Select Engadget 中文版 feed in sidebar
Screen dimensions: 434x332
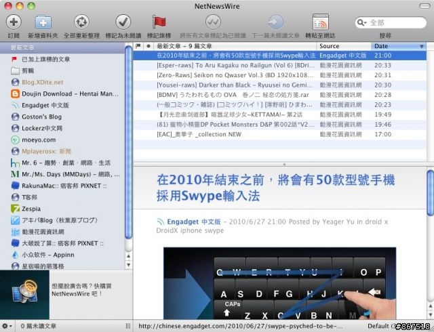click(x=45, y=105)
